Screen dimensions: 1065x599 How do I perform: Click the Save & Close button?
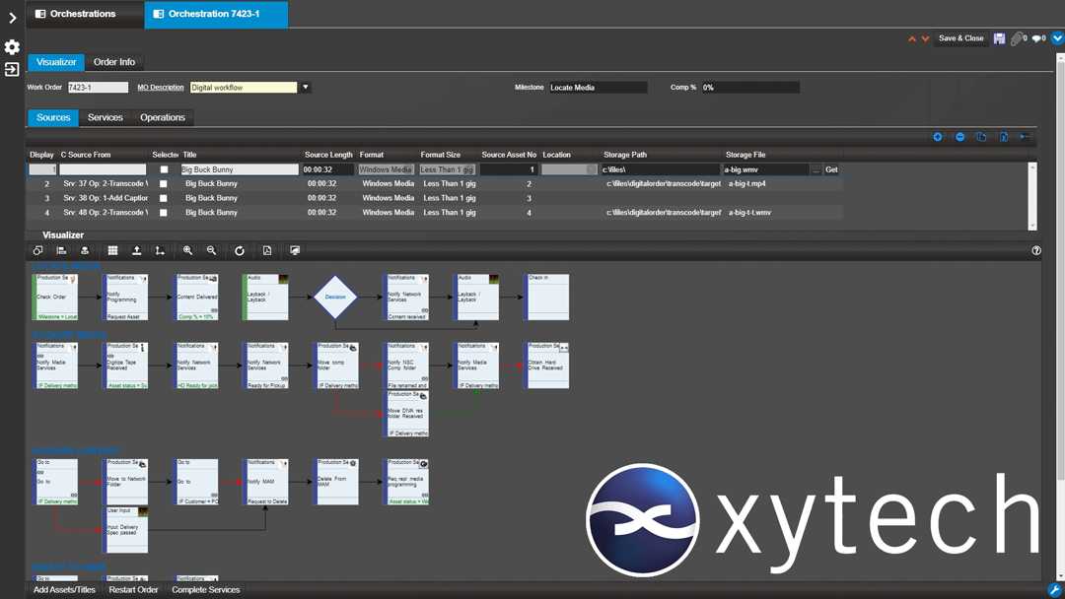point(960,38)
